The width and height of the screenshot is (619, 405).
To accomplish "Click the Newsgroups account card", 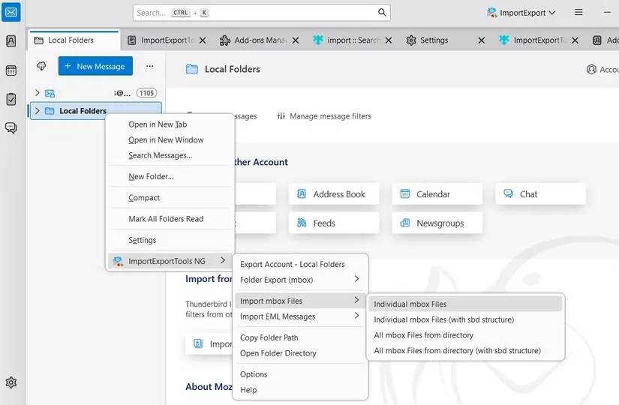I will [x=437, y=223].
